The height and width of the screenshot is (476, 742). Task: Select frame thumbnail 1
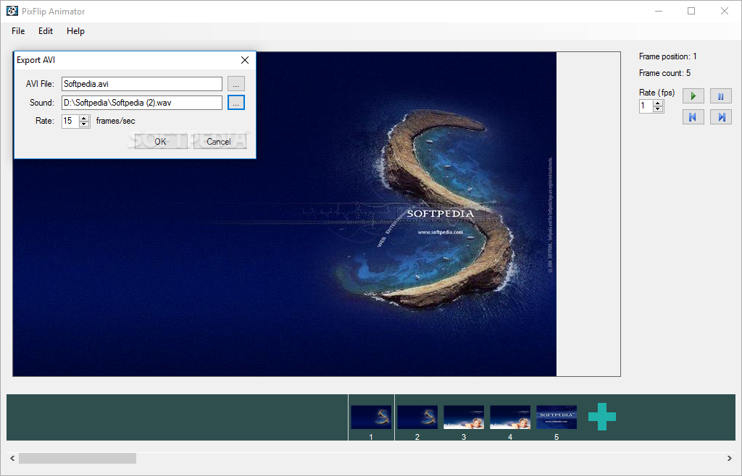point(371,417)
